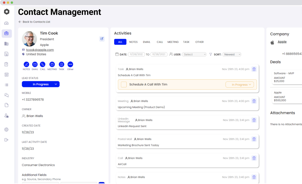Open the calendar icon in sidebar
This screenshot has height=184, width=302.
[x=6, y=75]
